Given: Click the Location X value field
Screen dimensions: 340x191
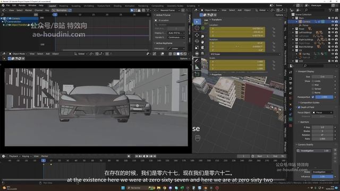Looking at the screenshot, I should pos(237,29).
